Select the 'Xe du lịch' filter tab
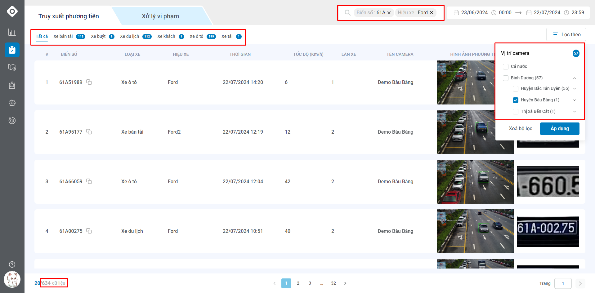595x293 pixels. [x=136, y=36]
